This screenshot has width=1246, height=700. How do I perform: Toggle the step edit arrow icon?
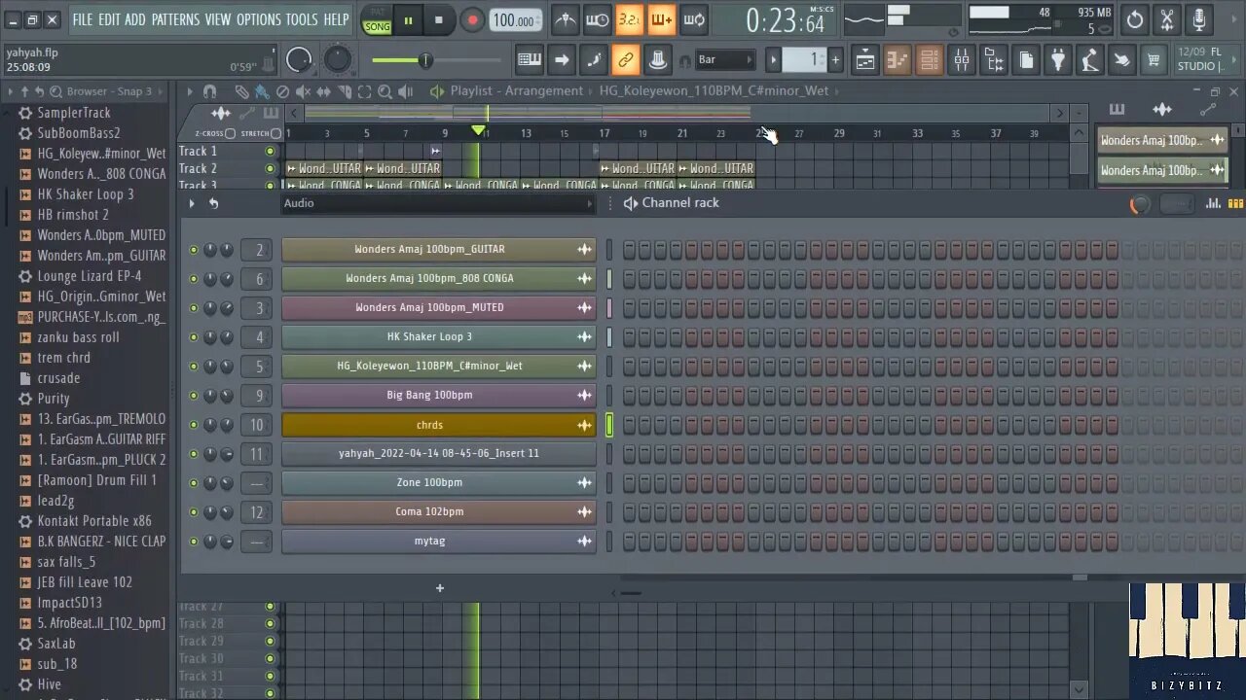point(562,60)
